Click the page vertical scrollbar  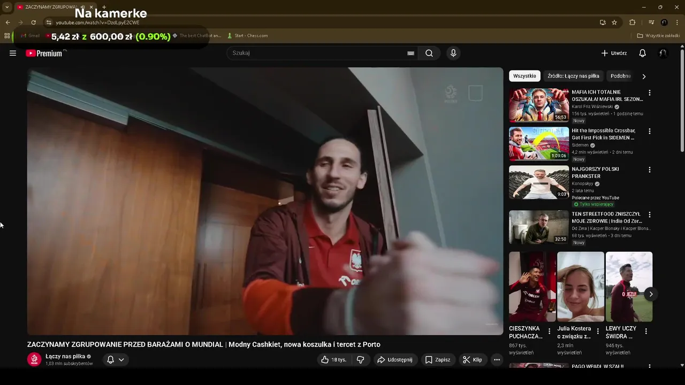point(682,100)
